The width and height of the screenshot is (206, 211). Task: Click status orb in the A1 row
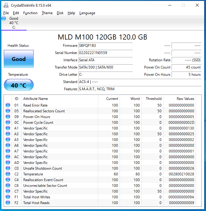pos(8,128)
